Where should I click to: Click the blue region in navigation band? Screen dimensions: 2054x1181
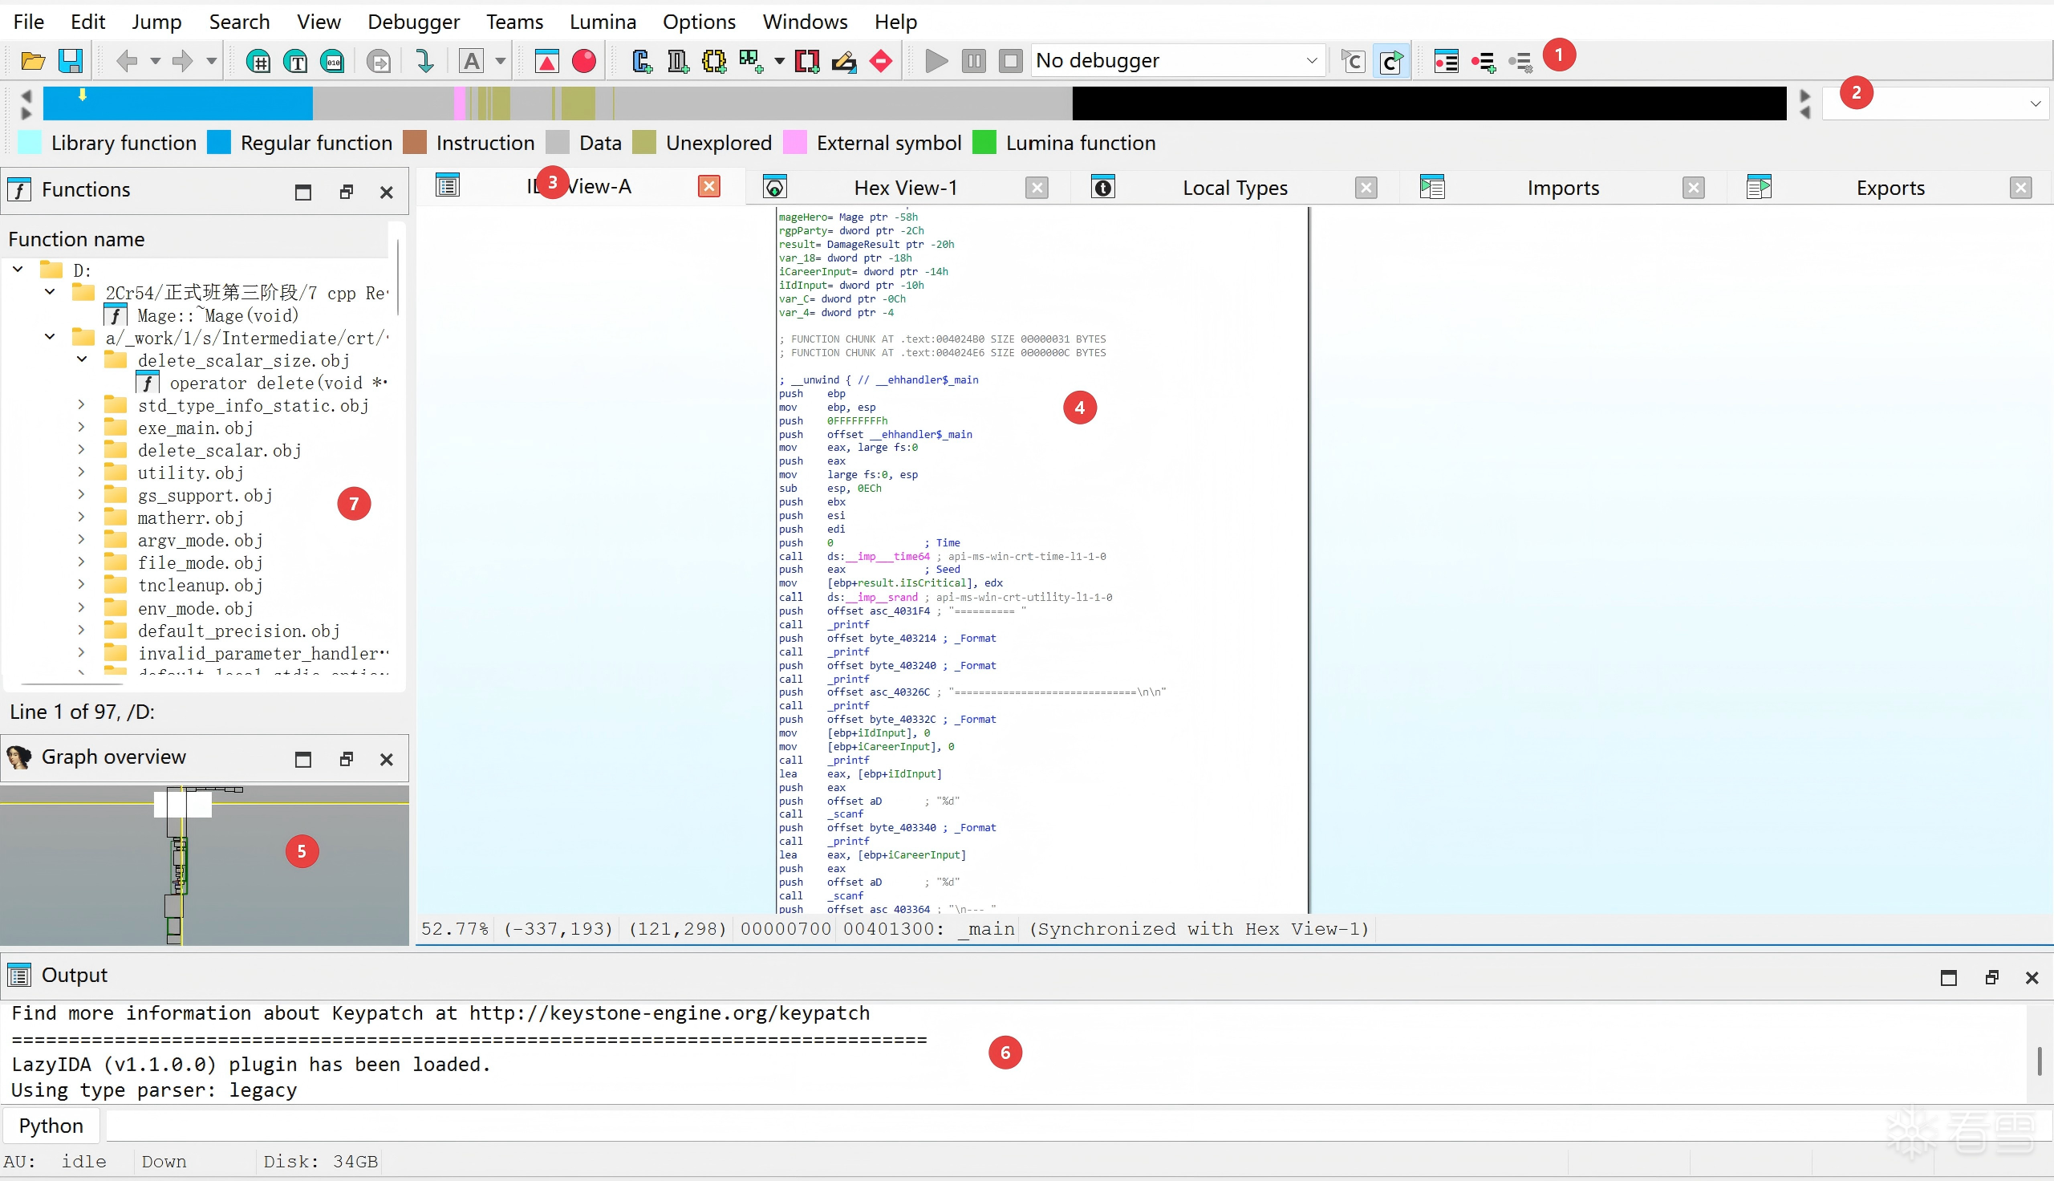point(177,103)
